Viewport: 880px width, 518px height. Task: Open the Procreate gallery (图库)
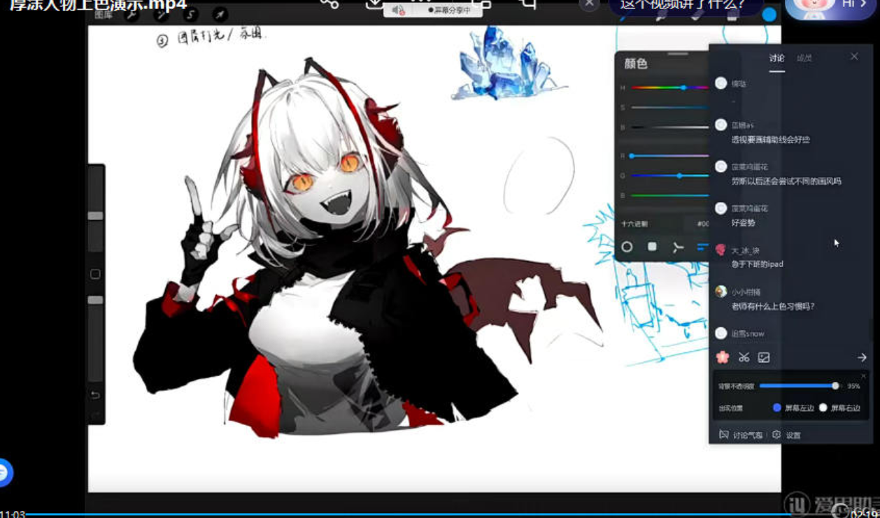point(104,14)
